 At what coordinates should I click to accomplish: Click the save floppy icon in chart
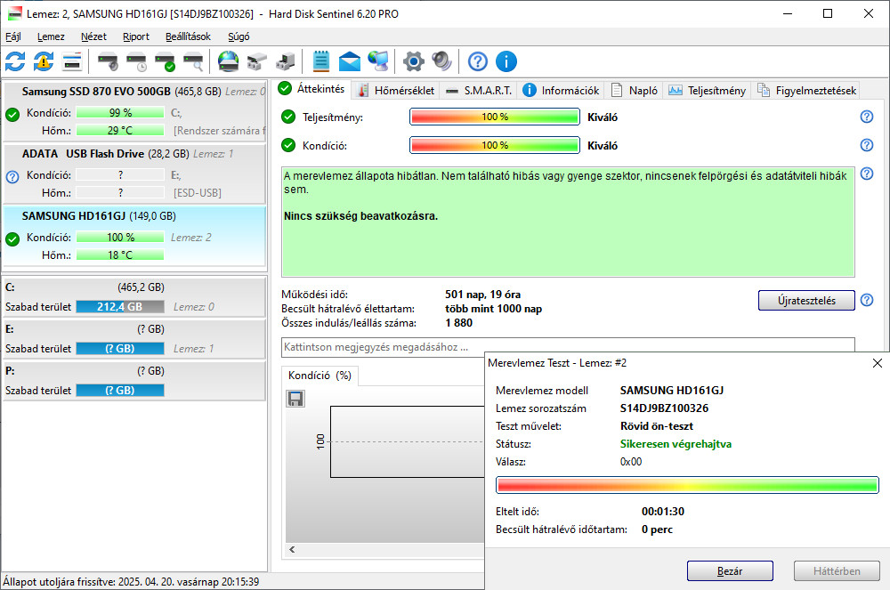[x=295, y=399]
